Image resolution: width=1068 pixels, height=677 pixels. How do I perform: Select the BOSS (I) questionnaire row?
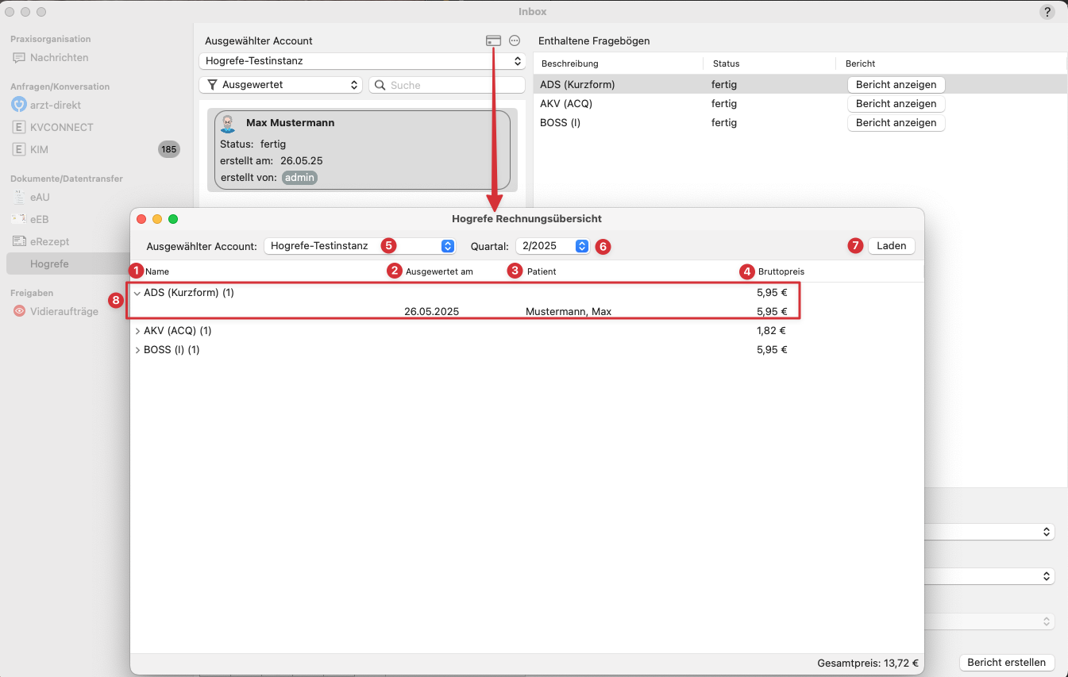coord(800,123)
